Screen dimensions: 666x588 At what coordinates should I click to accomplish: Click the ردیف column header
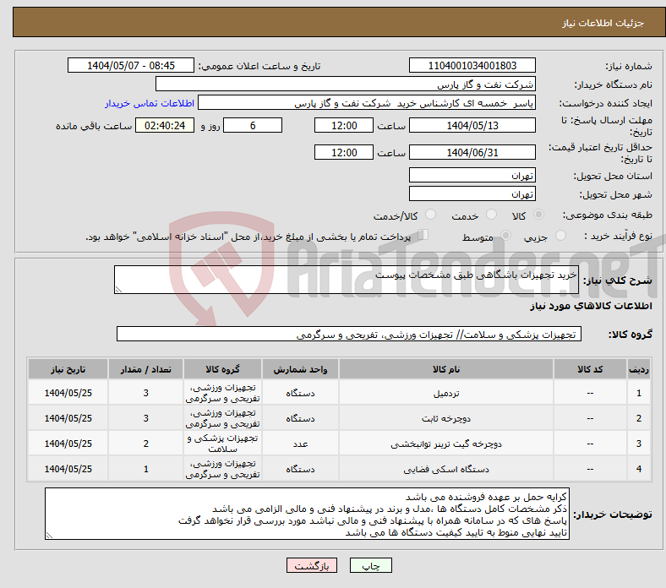[x=639, y=369]
